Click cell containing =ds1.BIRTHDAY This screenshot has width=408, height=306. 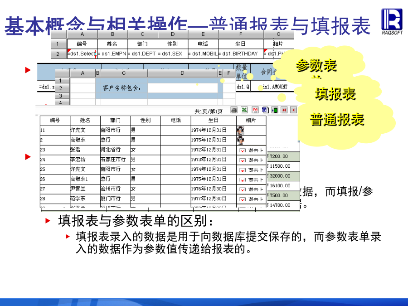(241, 54)
